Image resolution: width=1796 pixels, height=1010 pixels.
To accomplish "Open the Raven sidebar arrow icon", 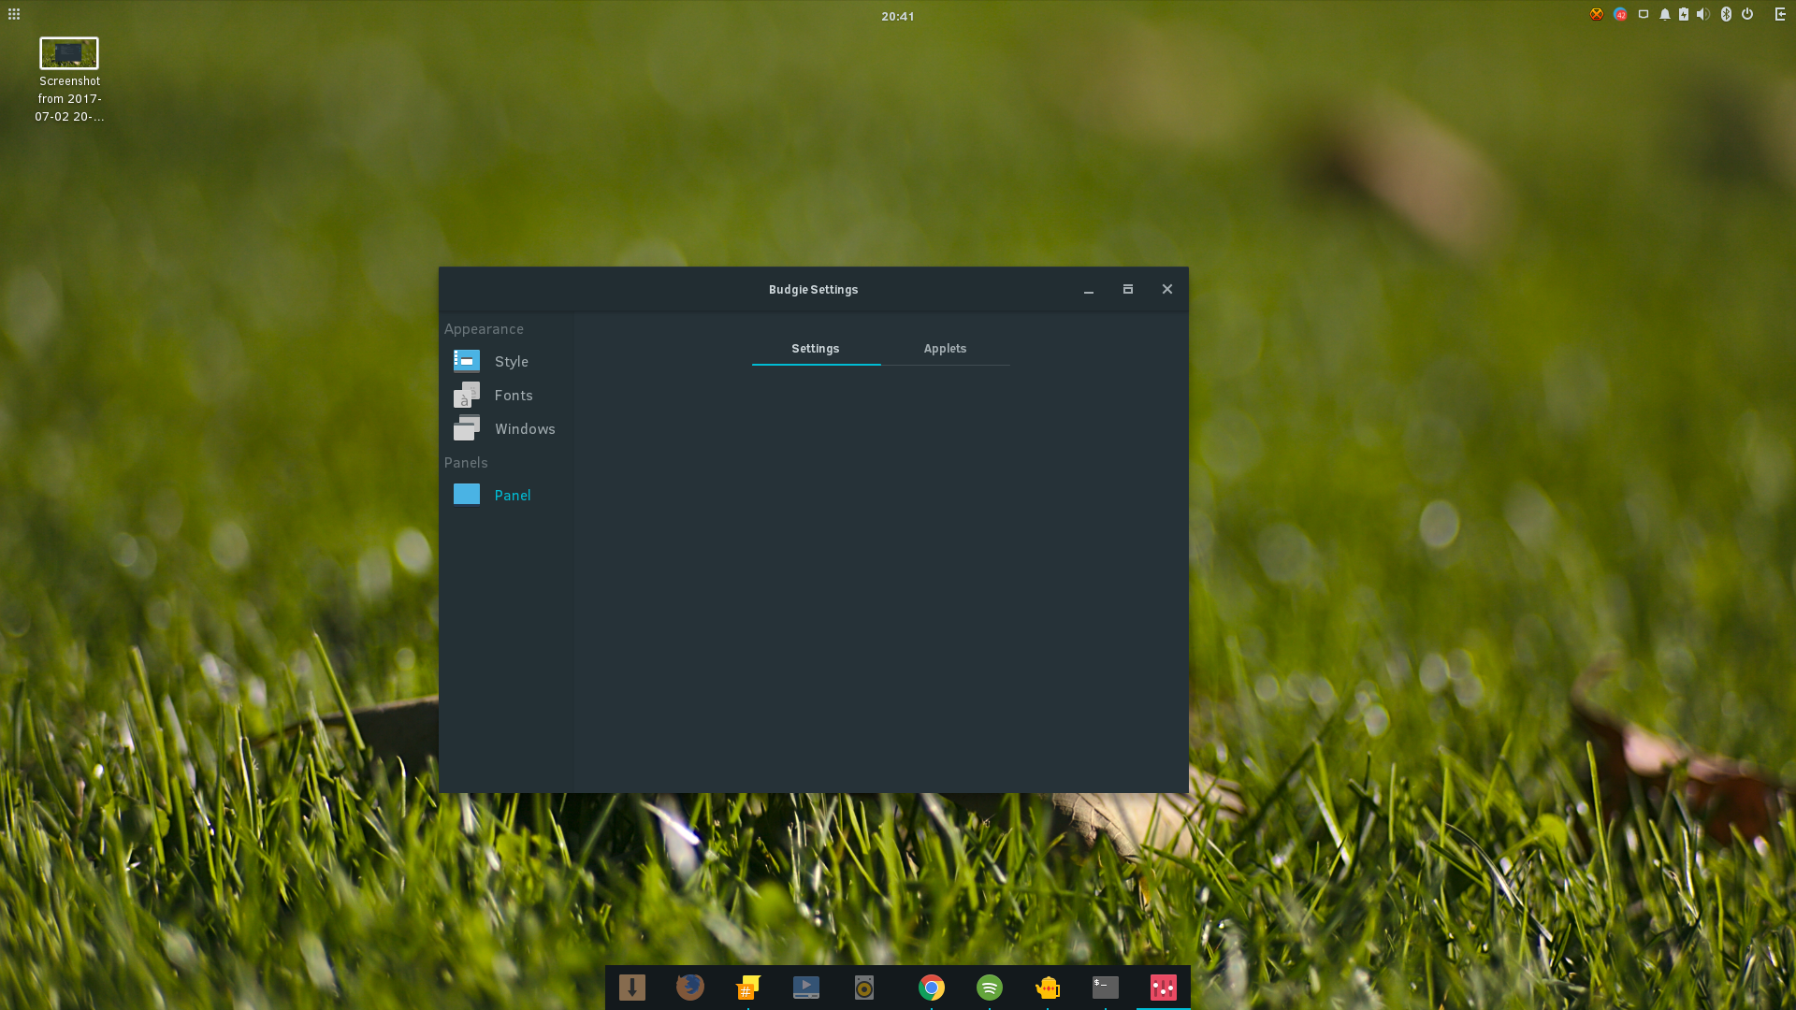I will [x=1780, y=14].
